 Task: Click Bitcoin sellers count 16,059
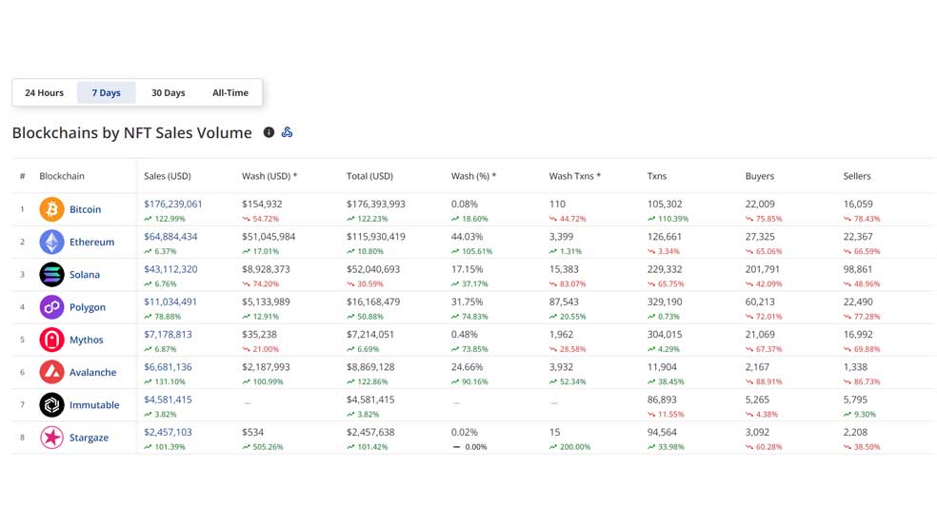click(858, 205)
